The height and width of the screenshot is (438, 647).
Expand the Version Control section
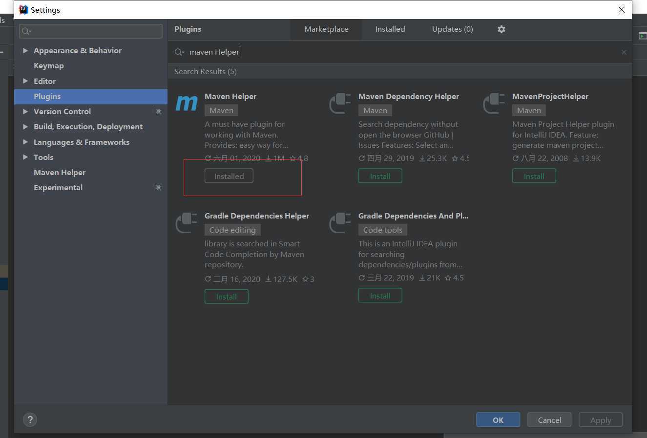coord(25,112)
